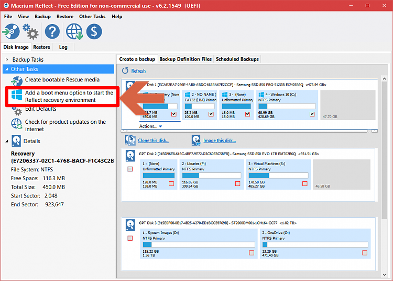This screenshot has height=281, width=393.
Task: Toggle checkbox on Recovery 450.0 MB partition
Action: click(173, 114)
